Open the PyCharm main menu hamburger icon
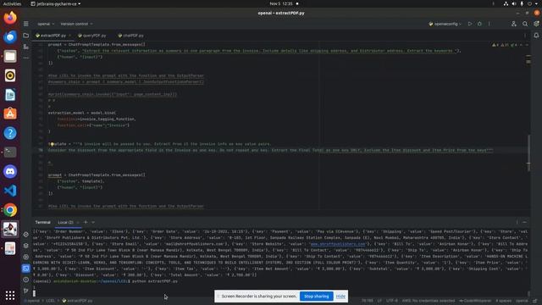Screen dimensions: 542x305 [26, 24]
